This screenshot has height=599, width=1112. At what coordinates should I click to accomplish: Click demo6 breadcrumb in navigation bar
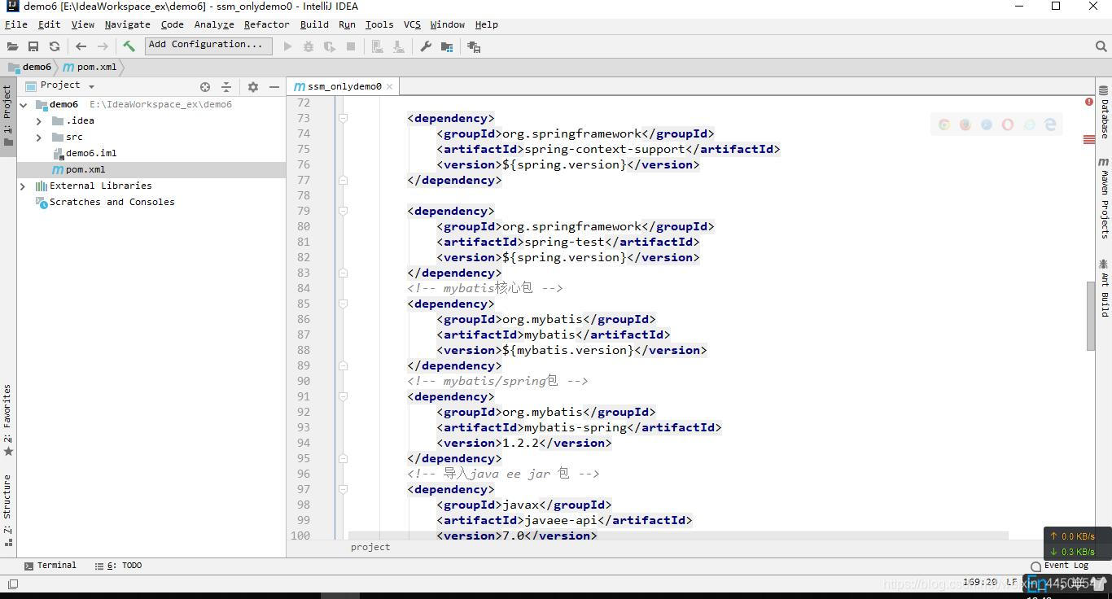point(30,67)
